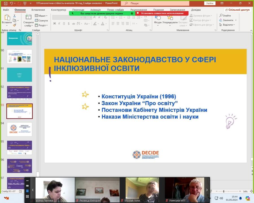This screenshot has height=203, width=254.
Task: Click the bullet "Конституція України (1996)"
Action: [x=139, y=96]
